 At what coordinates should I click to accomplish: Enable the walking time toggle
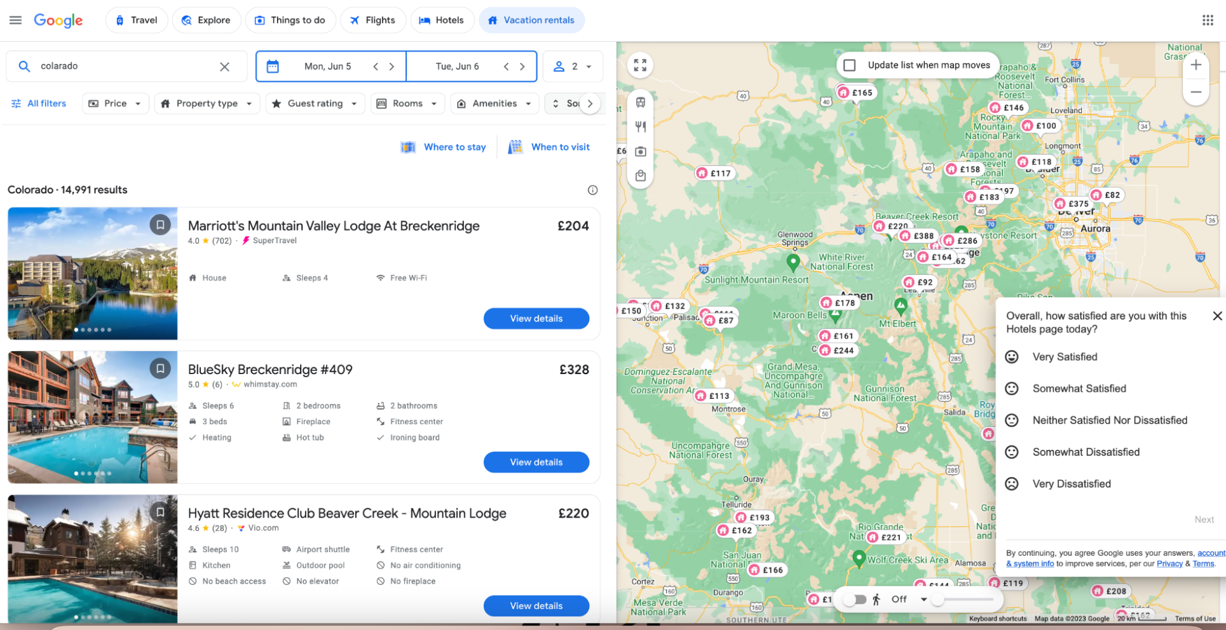click(855, 599)
